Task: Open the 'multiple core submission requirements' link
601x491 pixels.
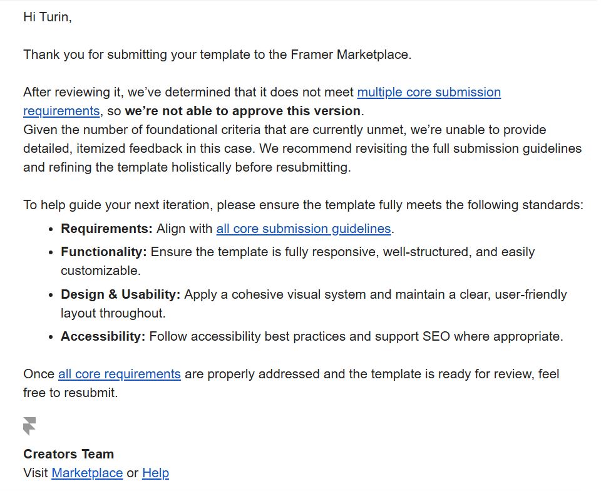Action: point(428,92)
